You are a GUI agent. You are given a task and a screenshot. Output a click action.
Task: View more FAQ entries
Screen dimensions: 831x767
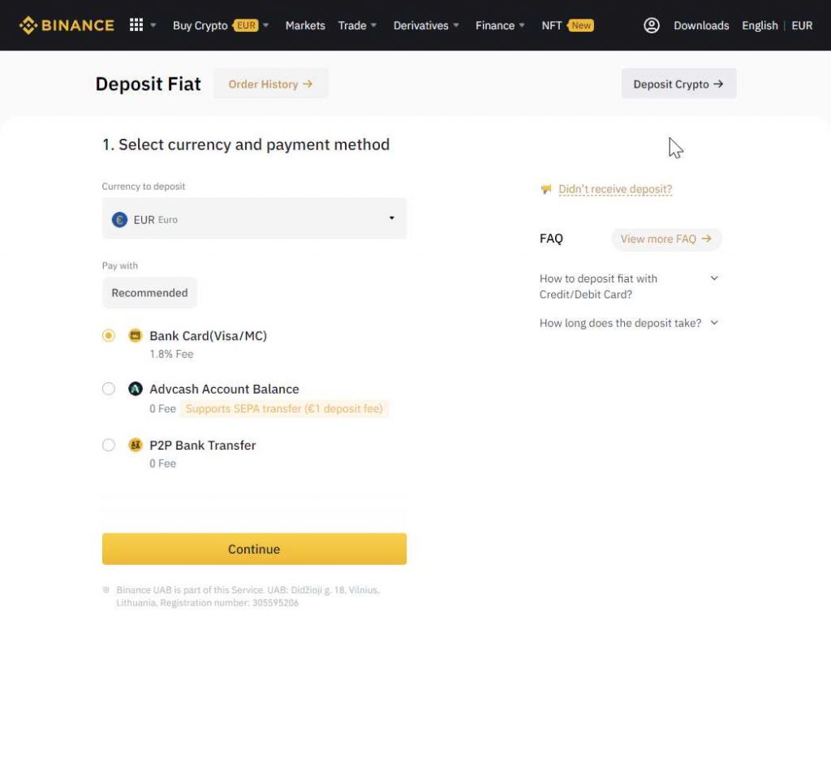[x=666, y=239]
